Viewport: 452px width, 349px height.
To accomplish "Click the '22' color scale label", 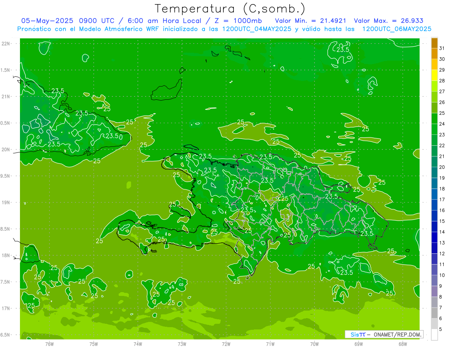I will (x=442, y=146).
